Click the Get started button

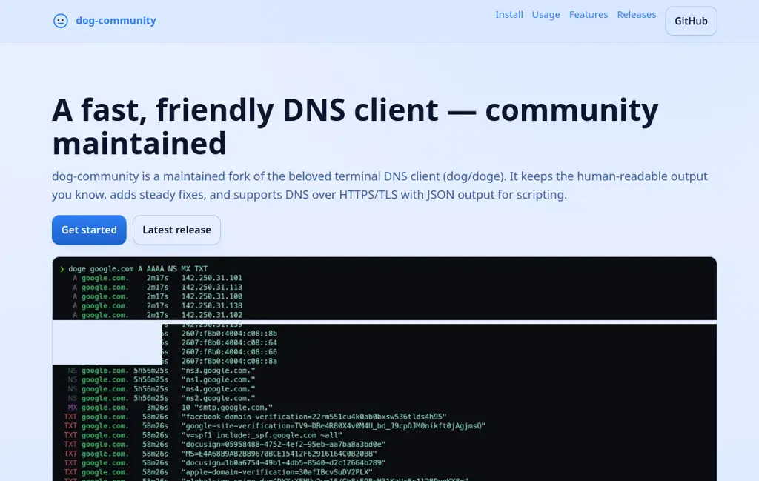coord(89,230)
